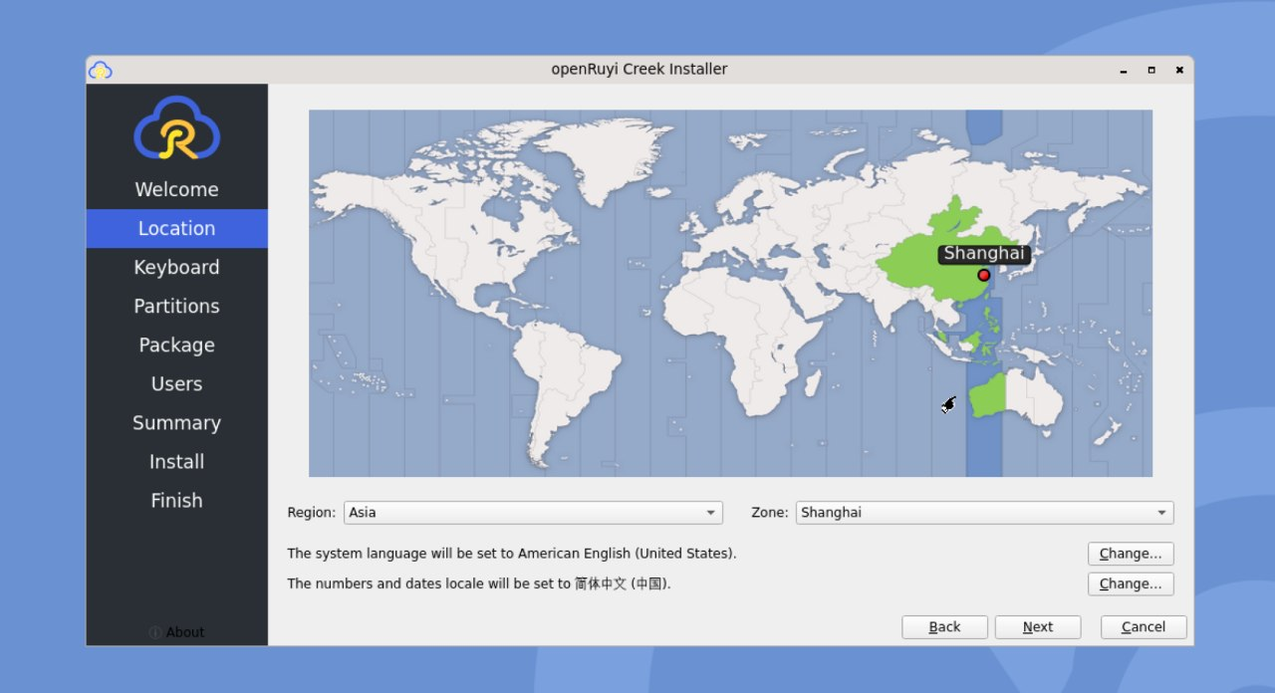Select the Welcome step in sidebar
The image size is (1275, 693).
tap(176, 189)
